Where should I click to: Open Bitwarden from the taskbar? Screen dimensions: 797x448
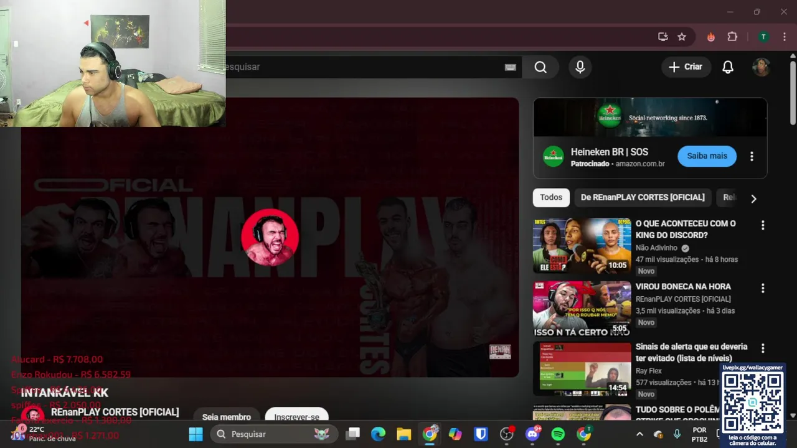point(481,434)
